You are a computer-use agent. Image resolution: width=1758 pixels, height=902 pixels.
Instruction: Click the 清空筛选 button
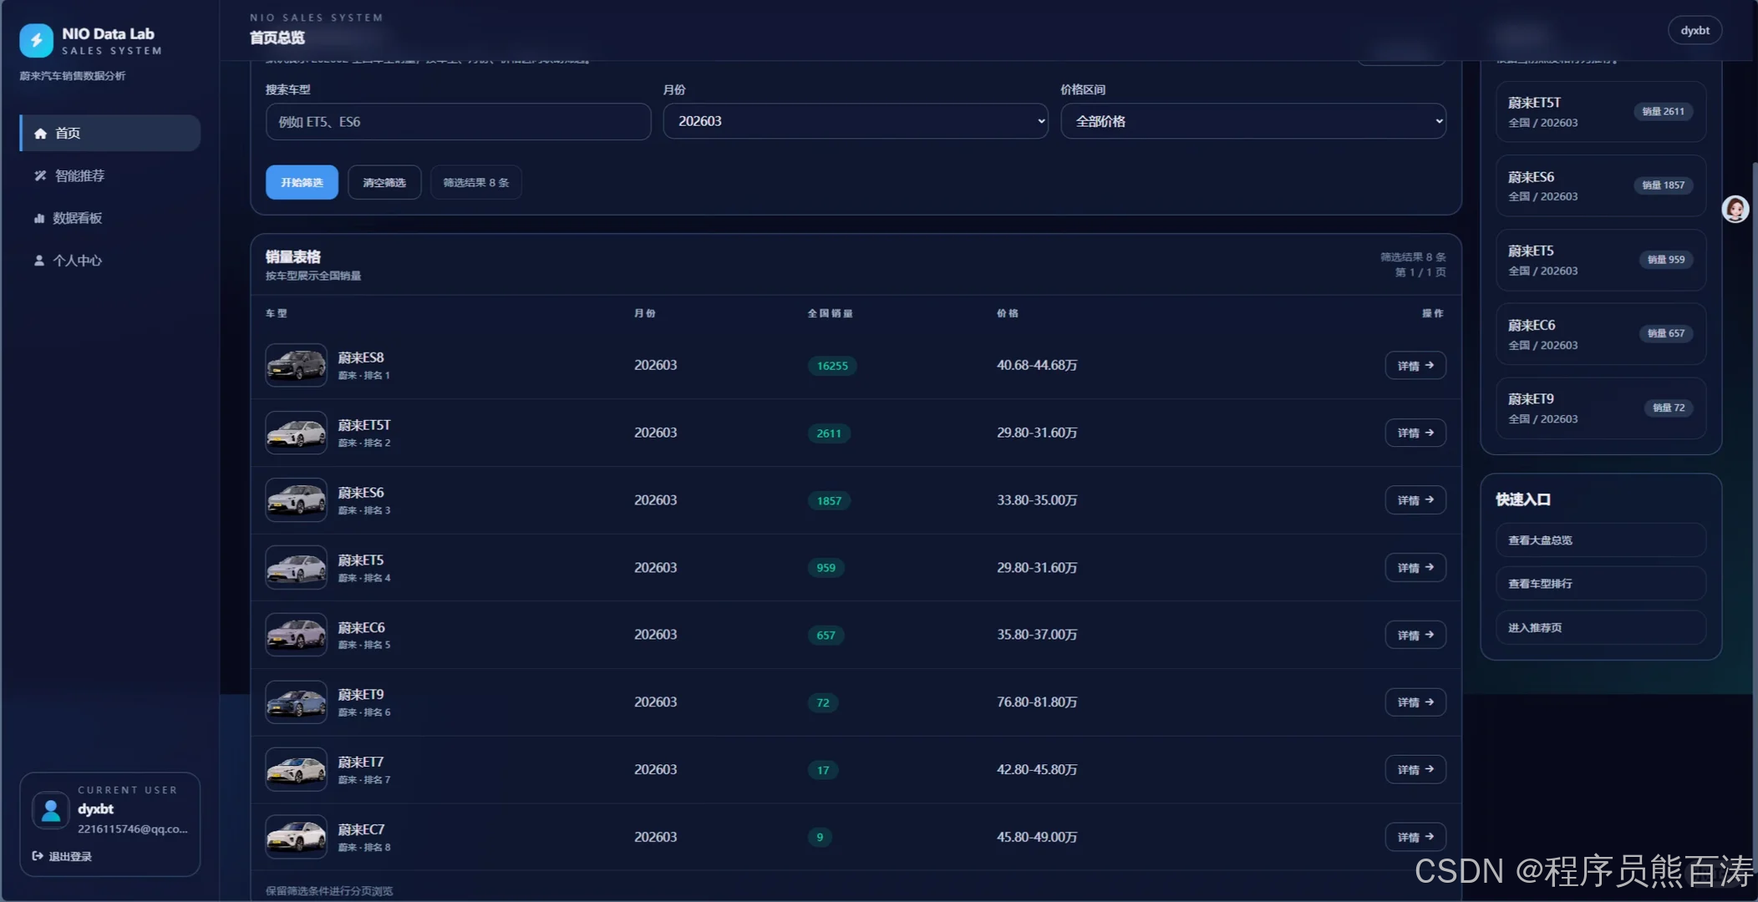tap(384, 183)
